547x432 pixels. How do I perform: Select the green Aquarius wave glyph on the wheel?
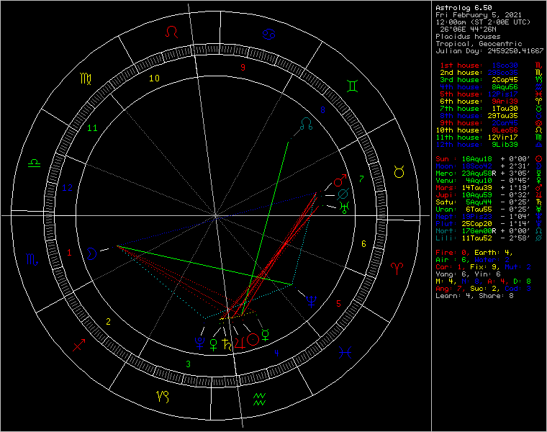pos(259,399)
